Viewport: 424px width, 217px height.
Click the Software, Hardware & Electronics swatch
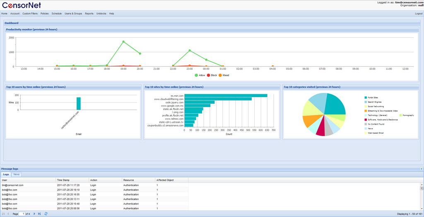click(x=366, y=119)
